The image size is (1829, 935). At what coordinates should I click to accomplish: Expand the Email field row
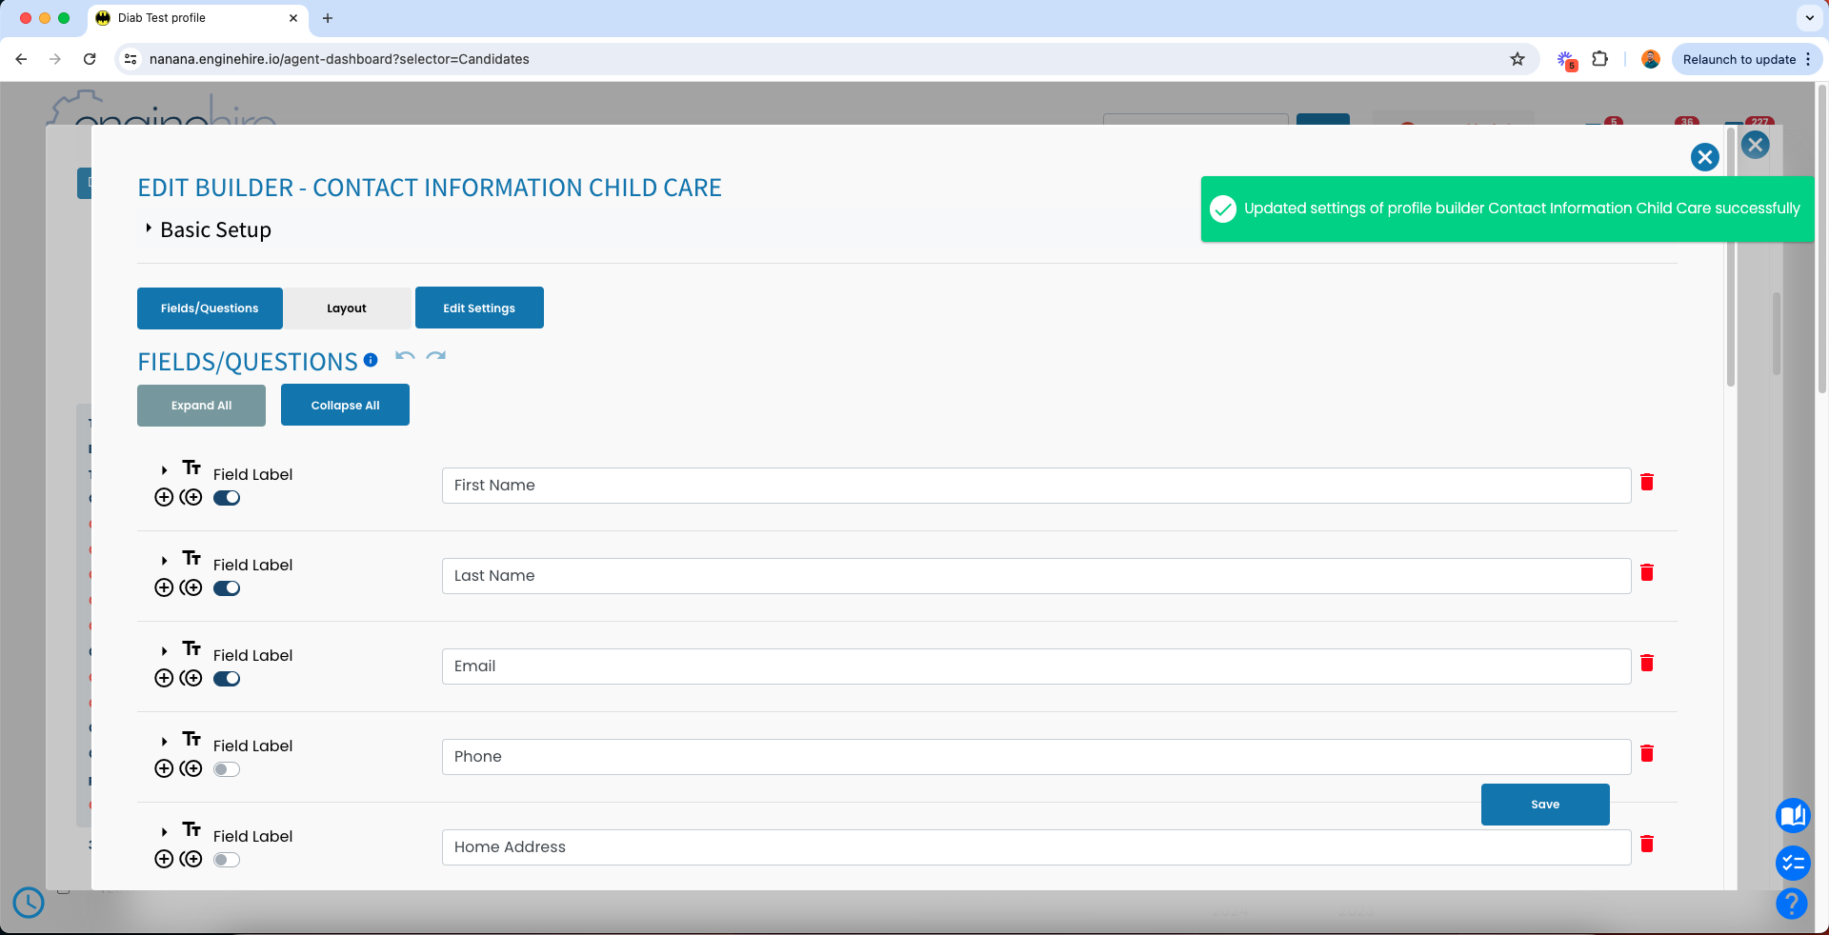click(x=164, y=651)
